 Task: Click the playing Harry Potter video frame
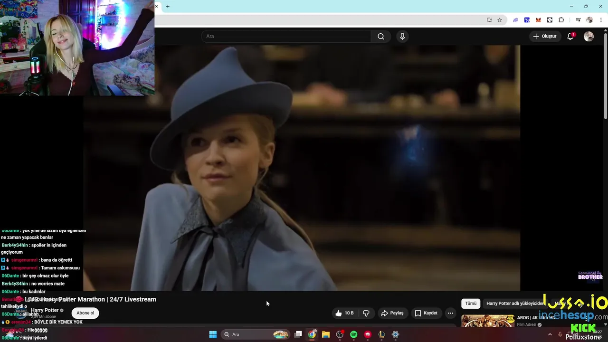point(302,168)
